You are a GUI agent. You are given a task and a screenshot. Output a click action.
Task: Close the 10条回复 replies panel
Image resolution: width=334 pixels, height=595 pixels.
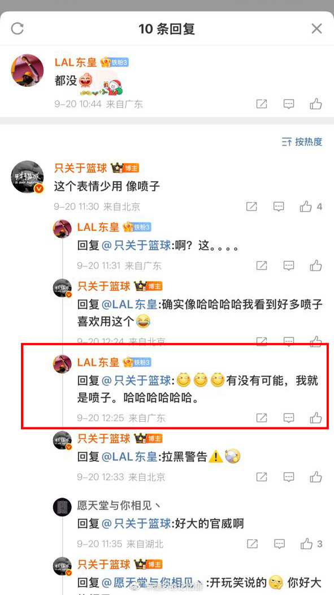[316, 28]
